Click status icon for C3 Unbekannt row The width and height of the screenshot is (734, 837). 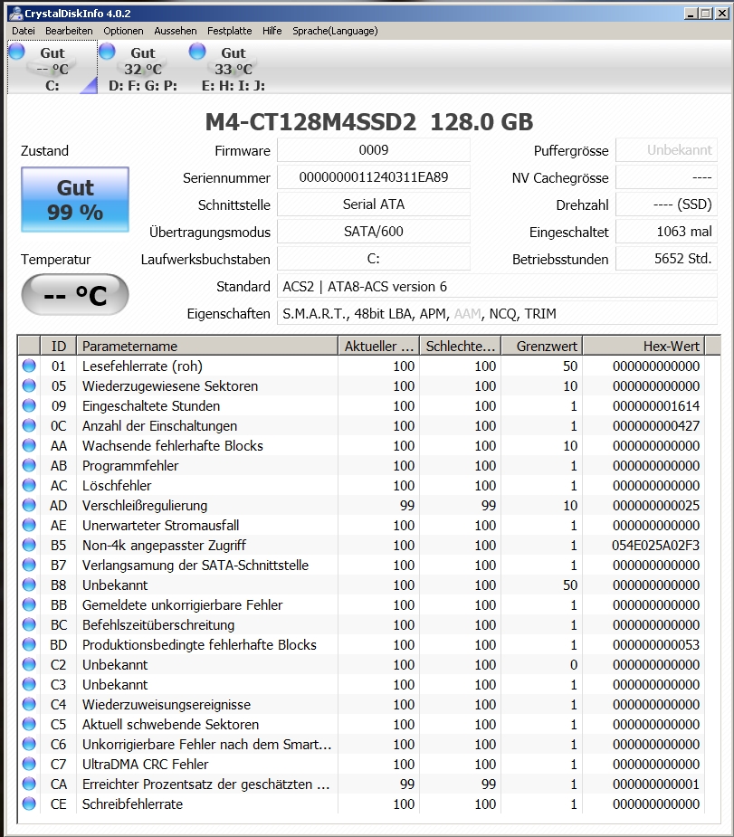pyautogui.click(x=29, y=684)
